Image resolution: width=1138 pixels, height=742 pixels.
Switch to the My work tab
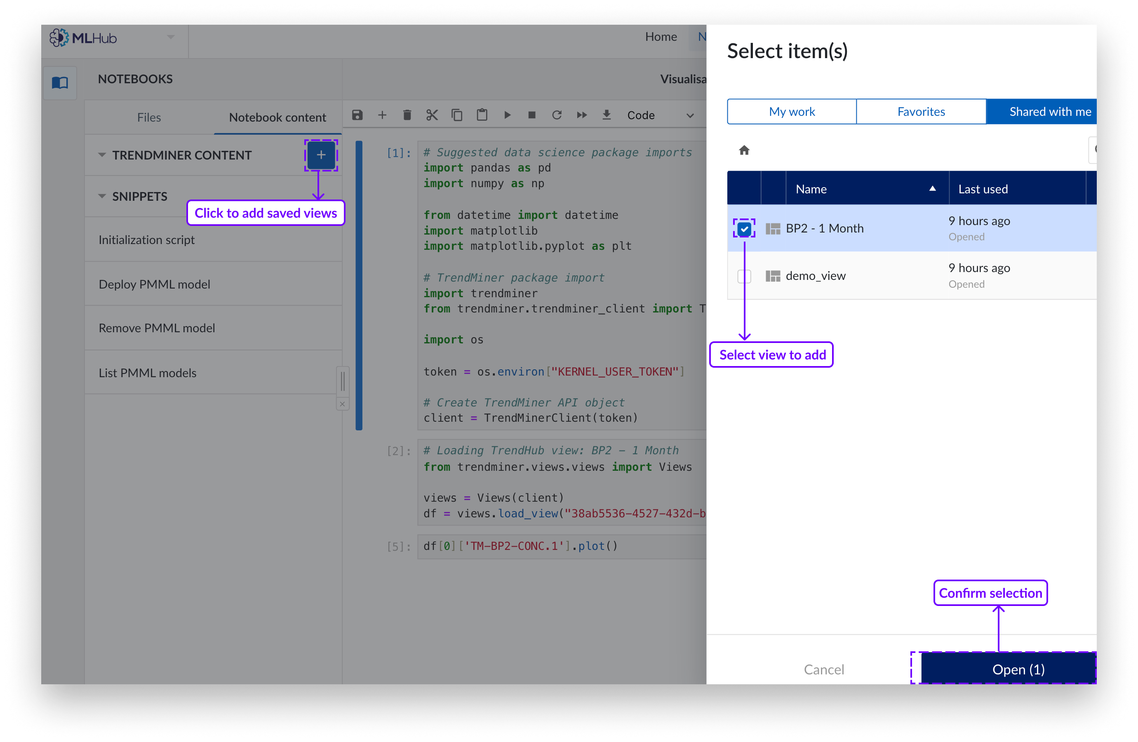point(792,112)
